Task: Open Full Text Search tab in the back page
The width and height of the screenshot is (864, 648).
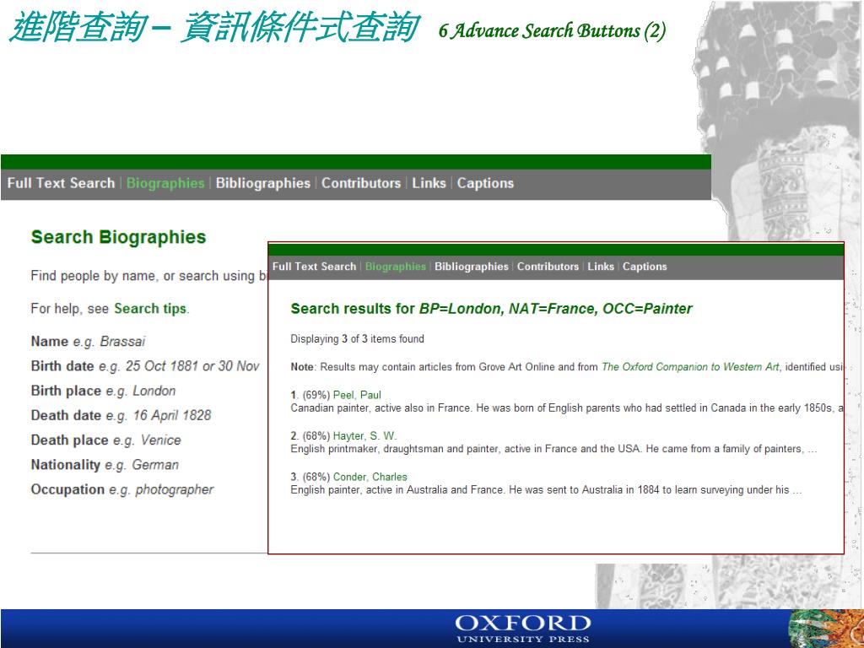Action: pos(61,183)
